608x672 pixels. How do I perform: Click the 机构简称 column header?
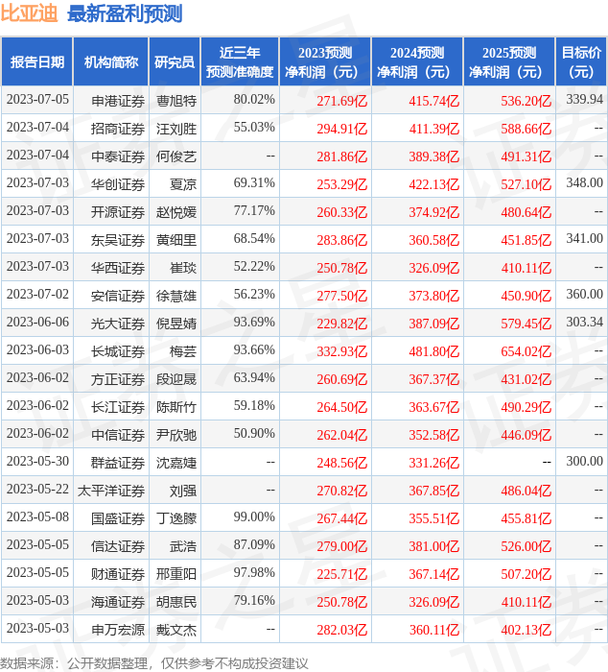(x=111, y=62)
